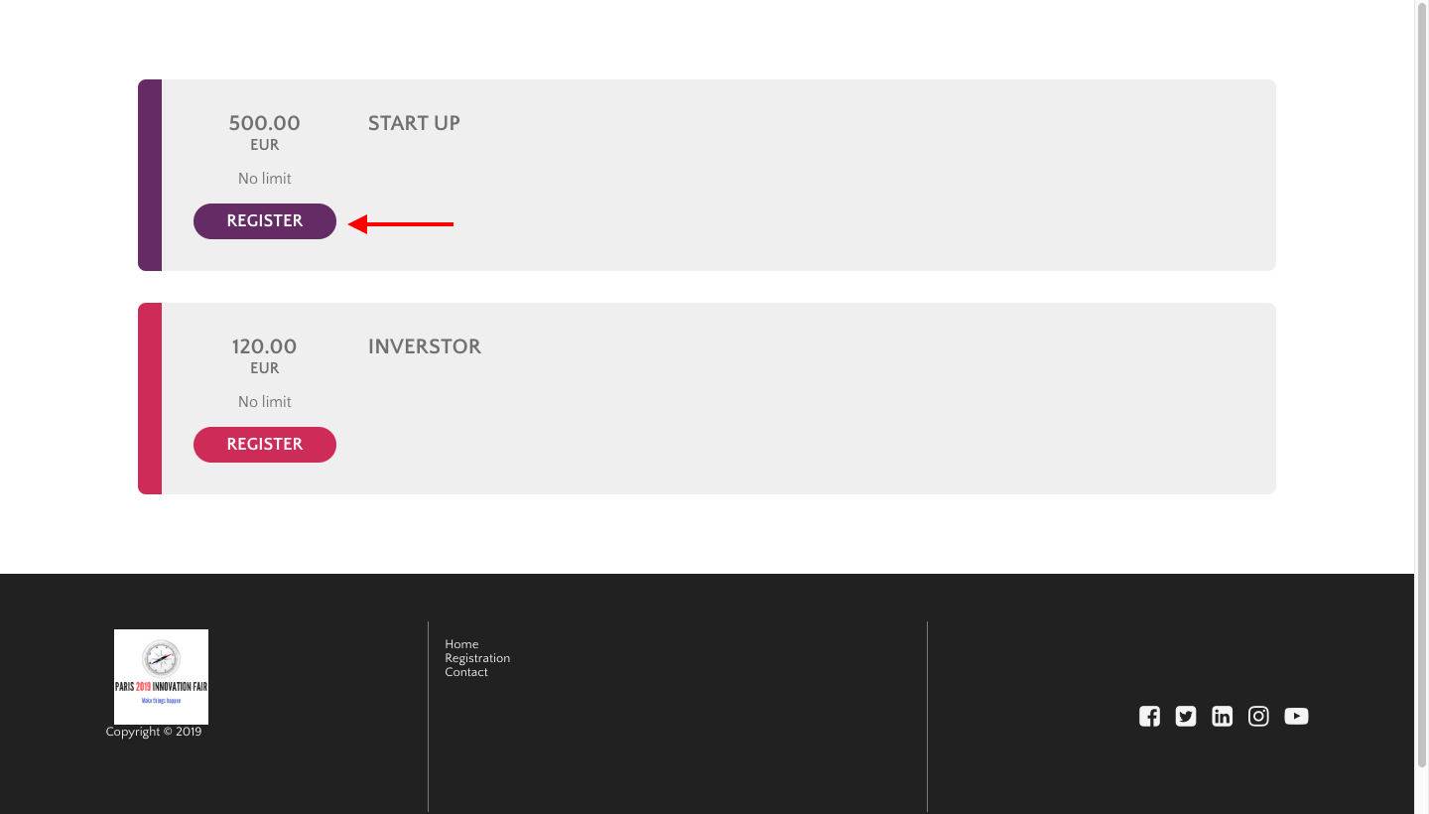Viewport: 1429px width, 814px height.
Task: Click the pink stripe on INVERSTOR card
Action: (x=150, y=398)
